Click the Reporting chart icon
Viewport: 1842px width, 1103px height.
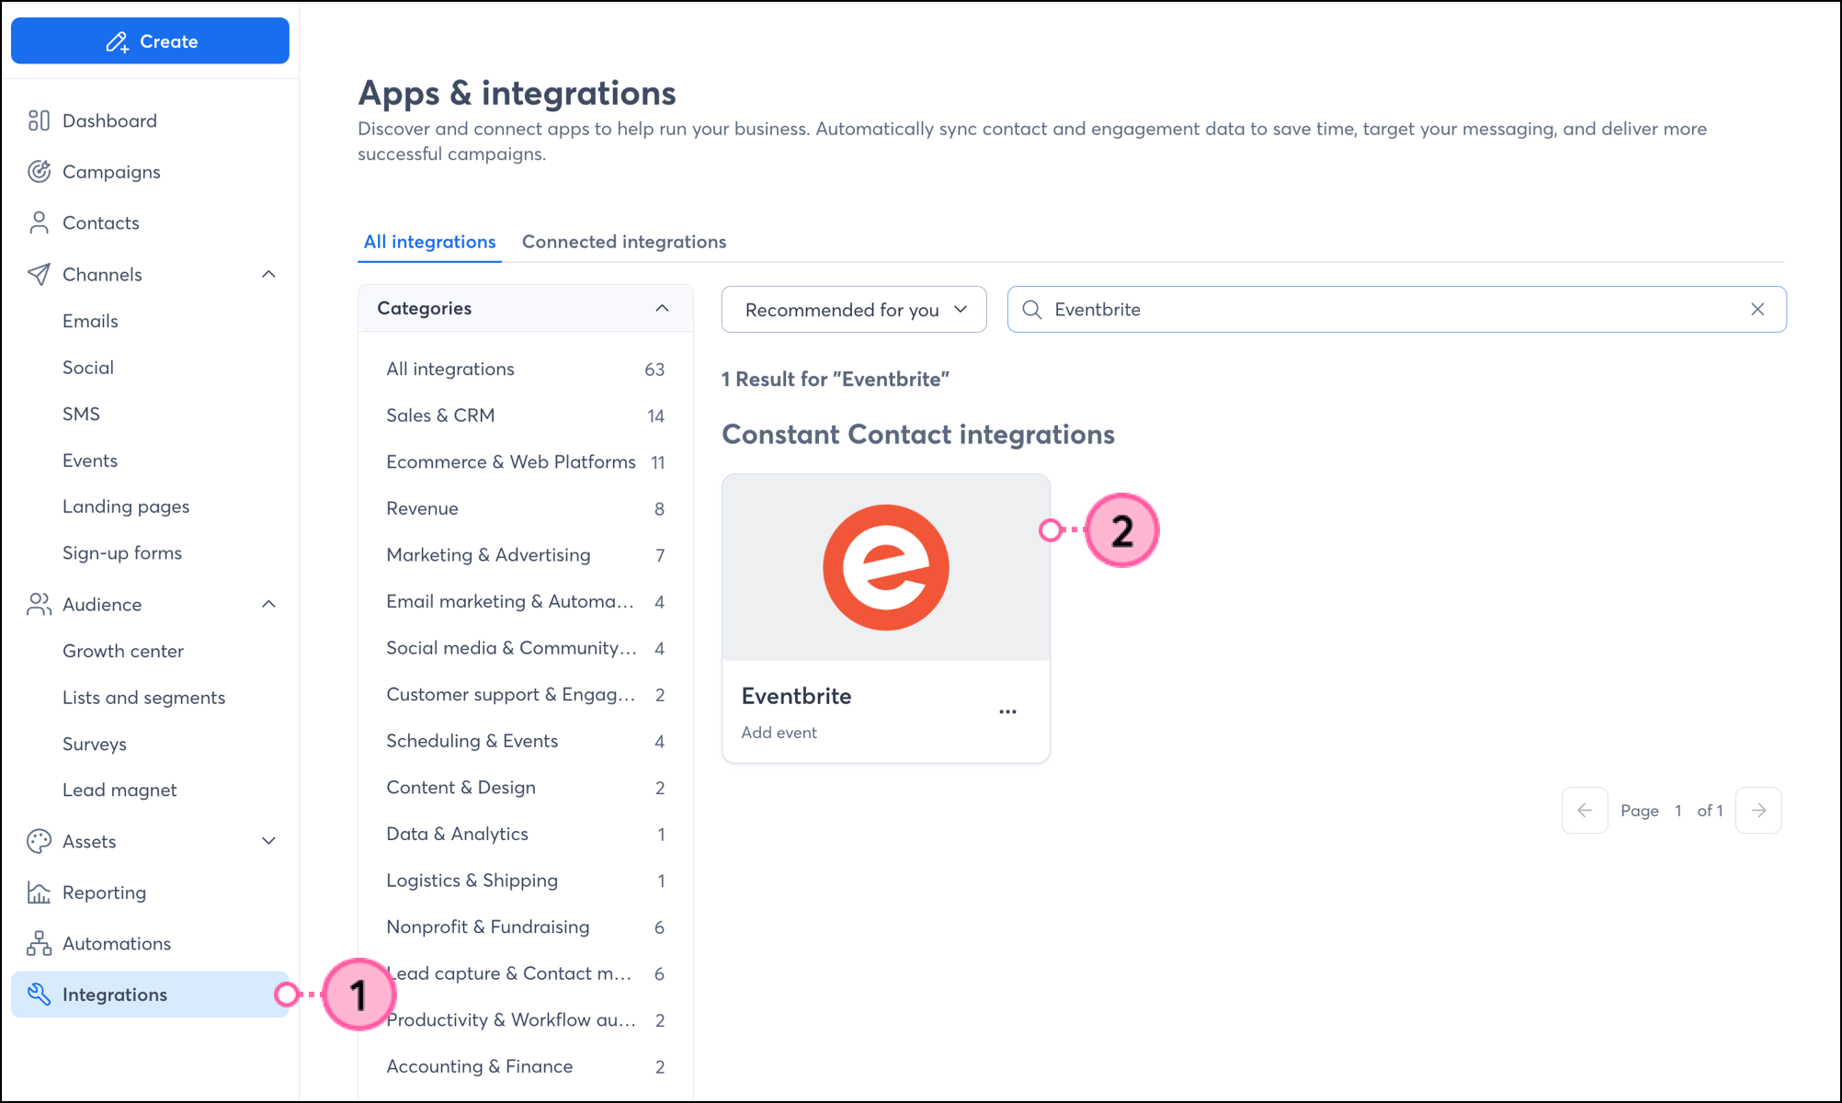39,893
